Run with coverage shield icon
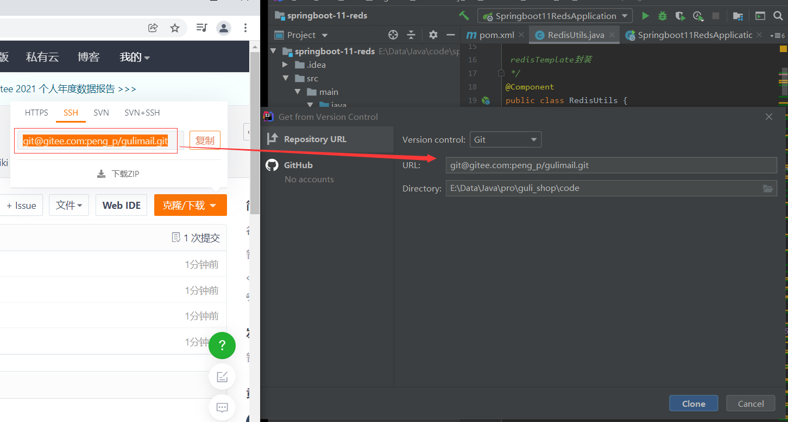 [680, 16]
